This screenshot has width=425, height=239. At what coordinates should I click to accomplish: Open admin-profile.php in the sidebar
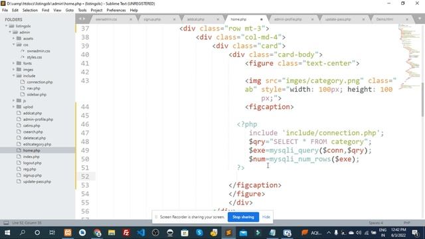[x=38, y=119]
